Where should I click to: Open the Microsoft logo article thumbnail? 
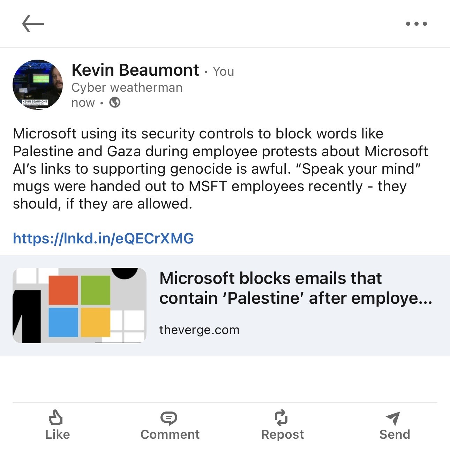80,306
